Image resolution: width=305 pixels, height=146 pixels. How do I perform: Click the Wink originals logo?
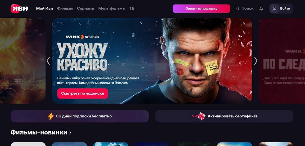coord(83,37)
